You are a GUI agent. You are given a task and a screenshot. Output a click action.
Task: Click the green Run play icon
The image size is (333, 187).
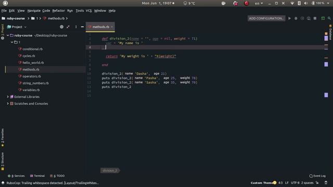pos(289,19)
